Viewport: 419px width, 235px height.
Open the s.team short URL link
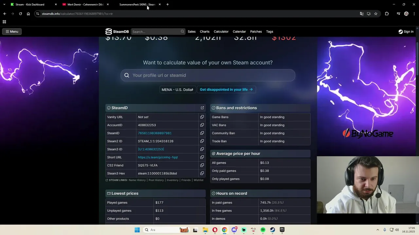pos(158,157)
